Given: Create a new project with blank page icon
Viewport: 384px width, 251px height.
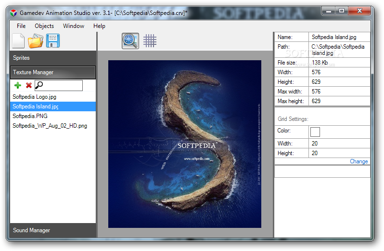Looking at the screenshot, I should pos(18,40).
